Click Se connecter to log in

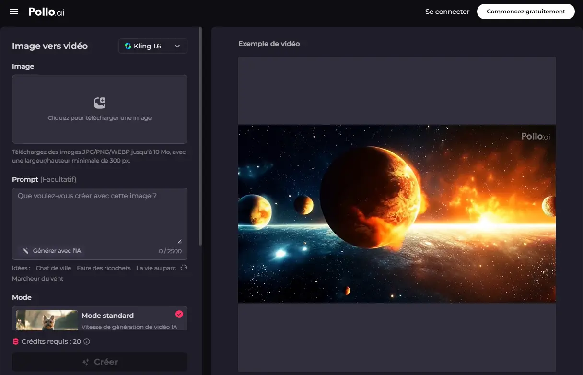click(x=447, y=12)
